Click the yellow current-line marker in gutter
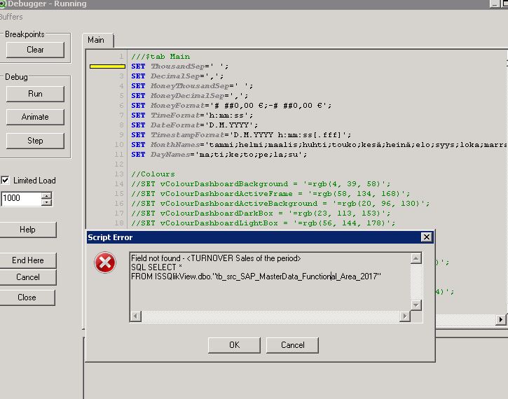508x399 pixels. coord(108,66)
